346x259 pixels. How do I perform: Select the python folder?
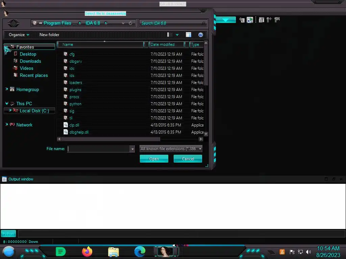click(75, 104)
